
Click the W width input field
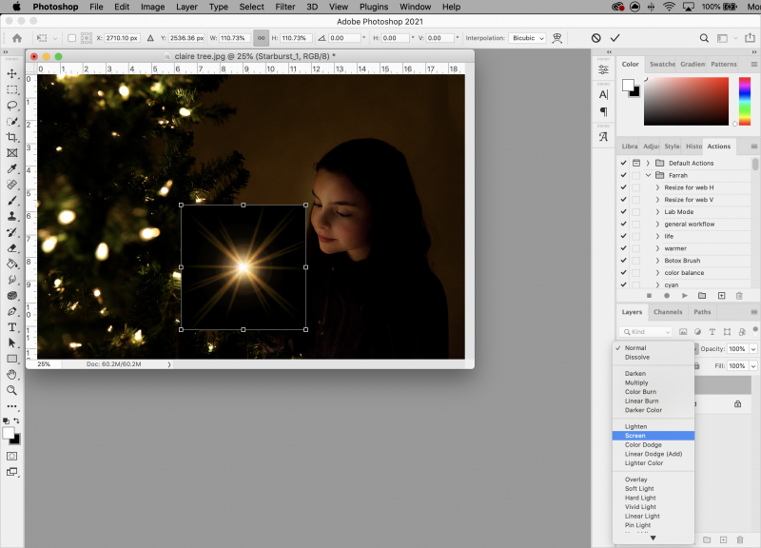(235, 38)
